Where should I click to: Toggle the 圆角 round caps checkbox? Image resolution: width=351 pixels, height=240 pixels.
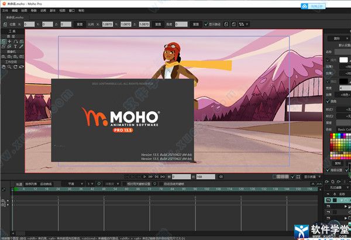[328, 101]
